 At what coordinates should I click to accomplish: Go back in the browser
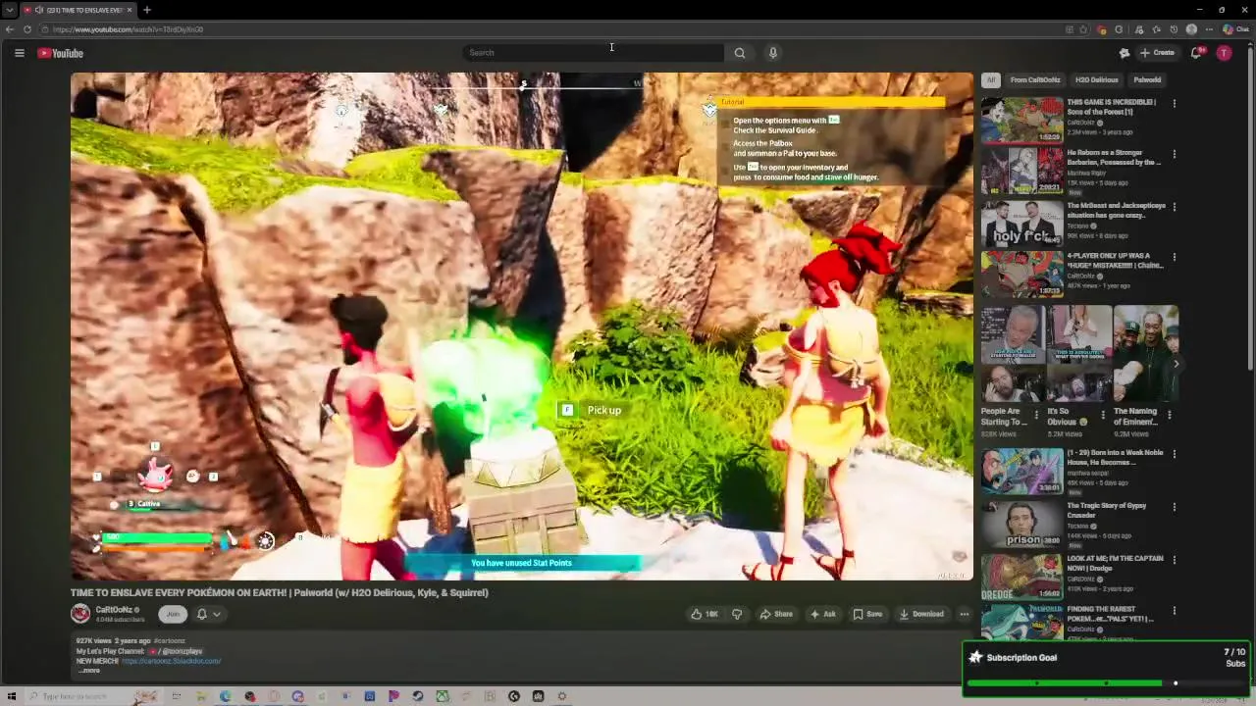click(x=10, y=29)
